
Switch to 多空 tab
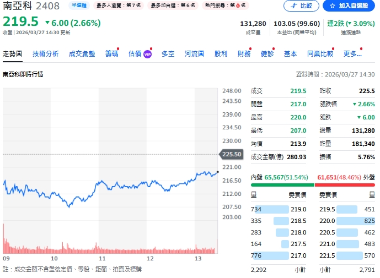point(168,54)
